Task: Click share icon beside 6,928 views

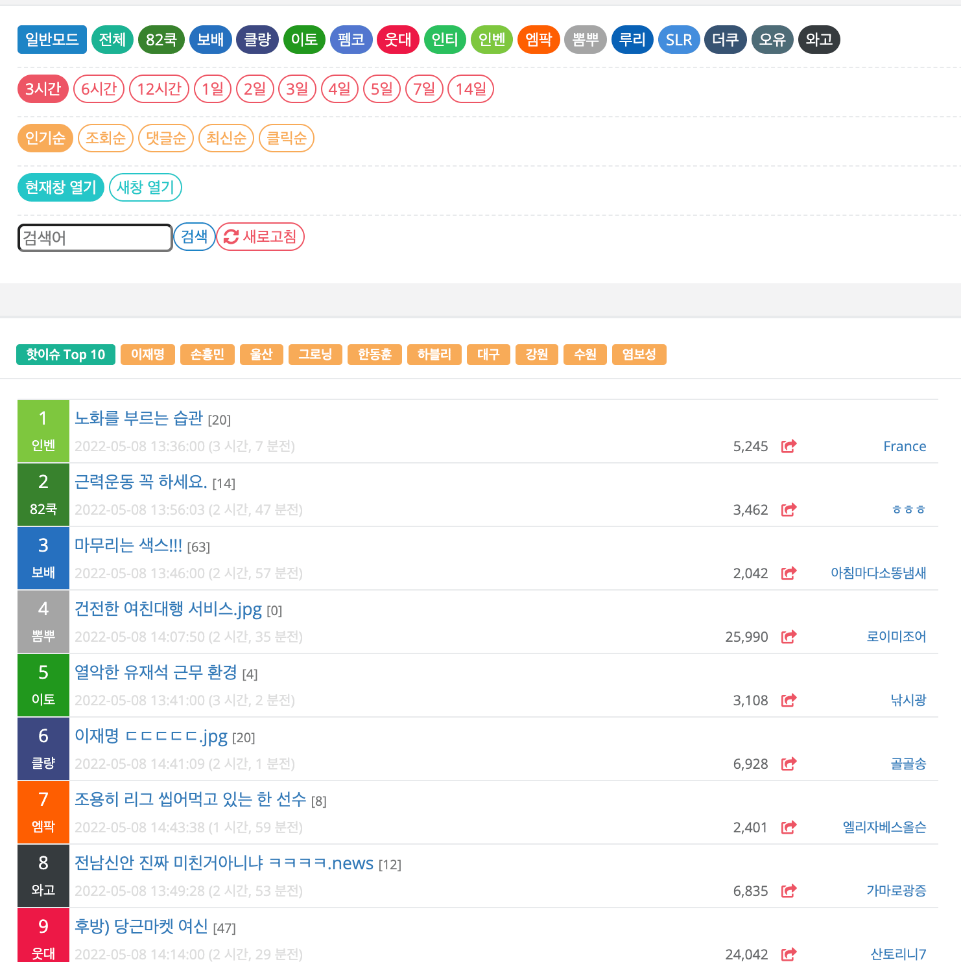Action: 789,764
